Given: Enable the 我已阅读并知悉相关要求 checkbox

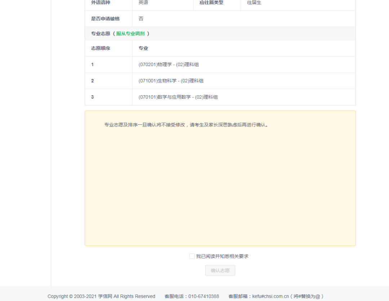Looking at the screenshot, I should click(x=192, y=256).
